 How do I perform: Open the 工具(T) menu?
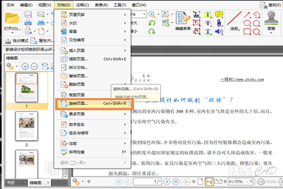pos(120,5)
